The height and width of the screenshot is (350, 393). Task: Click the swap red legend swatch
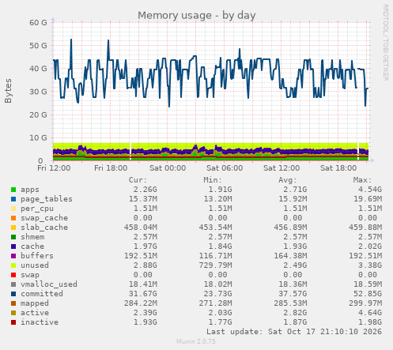pos(13,275)
